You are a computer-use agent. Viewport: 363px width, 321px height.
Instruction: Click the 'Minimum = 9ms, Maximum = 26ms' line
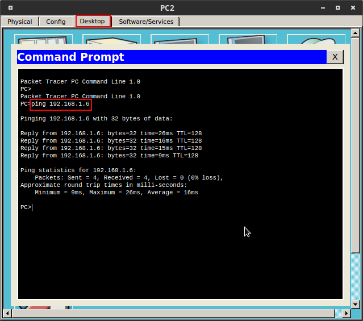(116, 193)
